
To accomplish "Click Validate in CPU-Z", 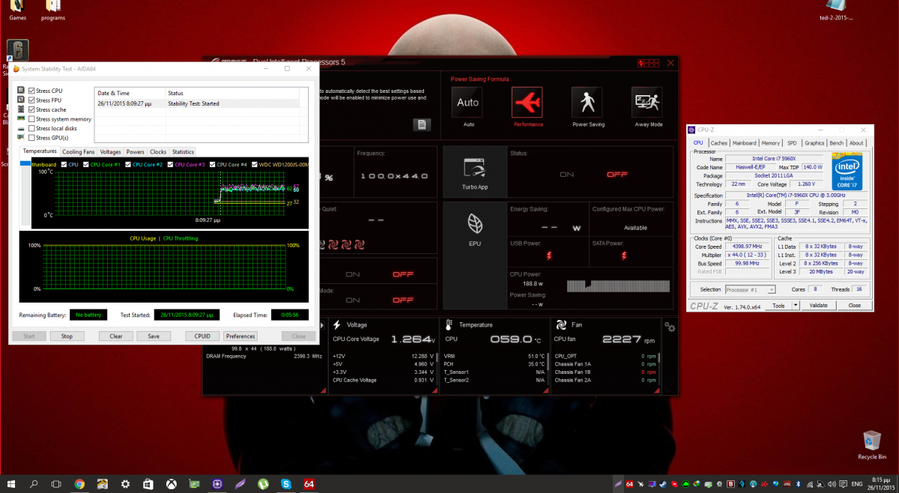I will coord(818,306).
